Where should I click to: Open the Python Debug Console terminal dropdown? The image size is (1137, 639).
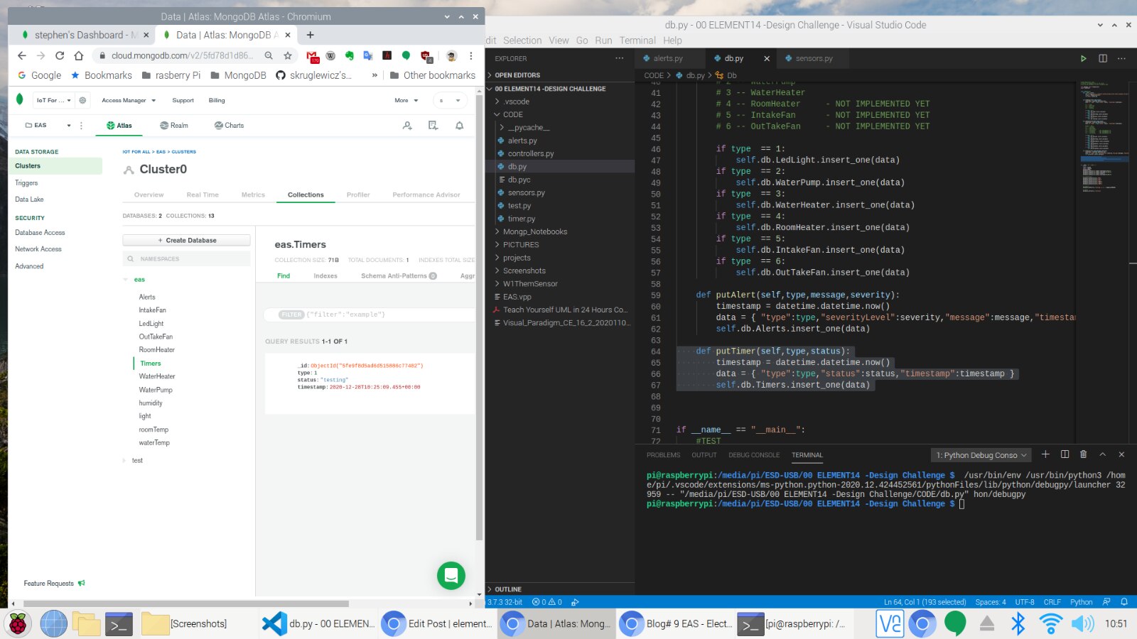981,455
